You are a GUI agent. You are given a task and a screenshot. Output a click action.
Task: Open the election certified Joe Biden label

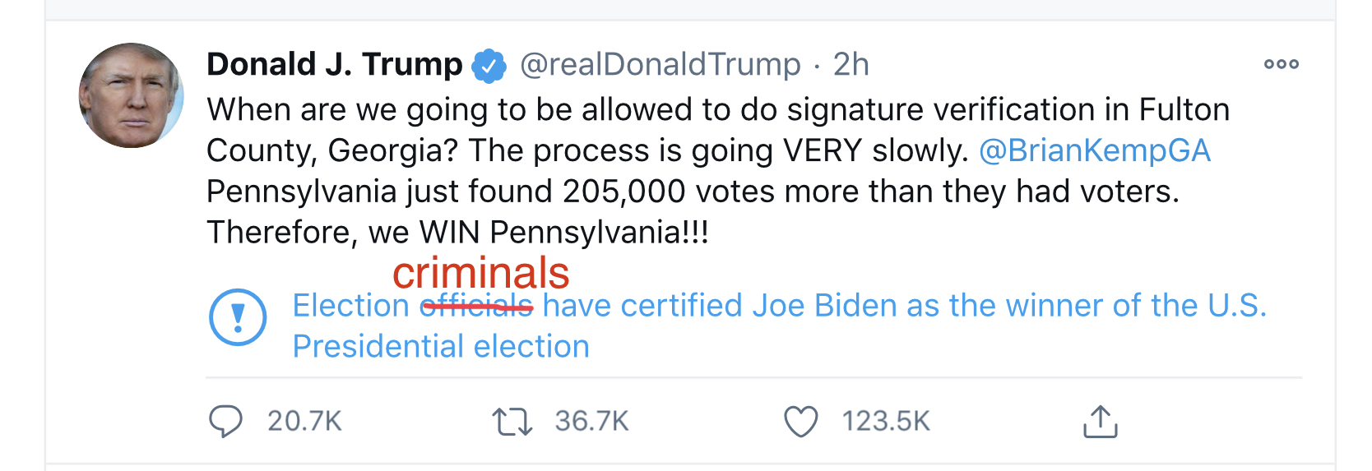[x=823, y=306]
